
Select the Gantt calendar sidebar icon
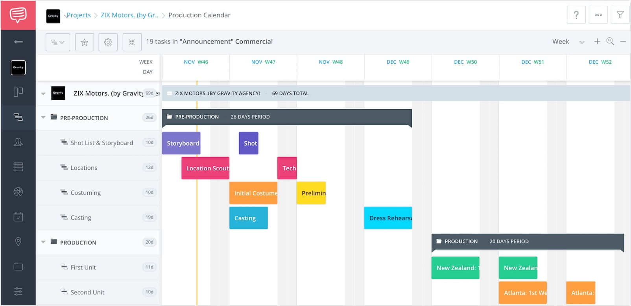pos(18,117)
